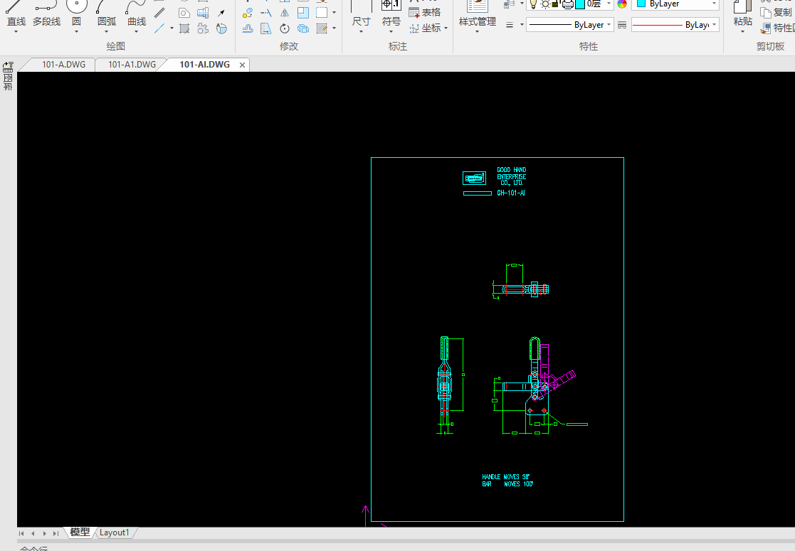
Task: Click the color wheel swatch icon
Action: (622, 4)
